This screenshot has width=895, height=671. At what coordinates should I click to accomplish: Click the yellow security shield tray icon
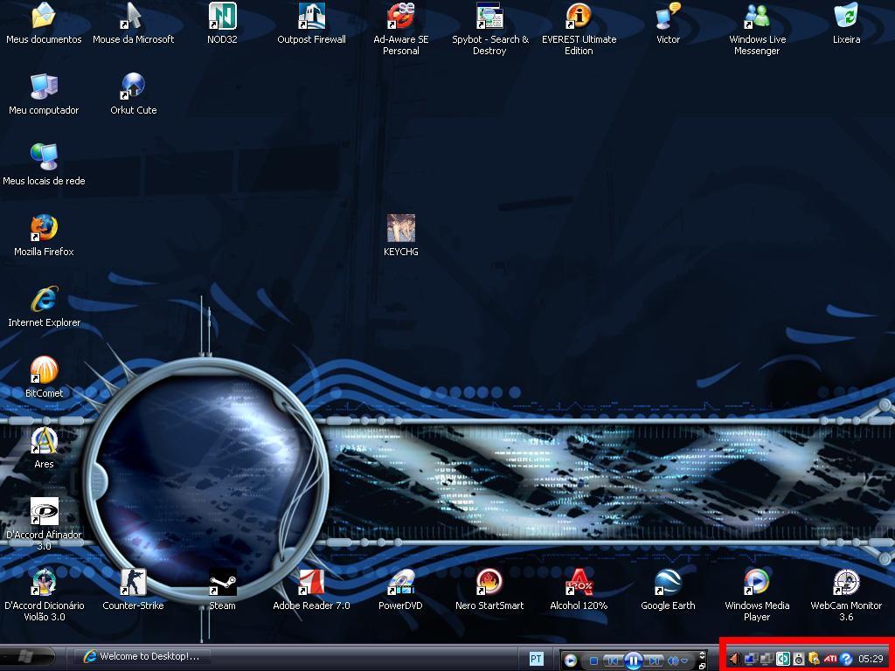pos(814,659)
